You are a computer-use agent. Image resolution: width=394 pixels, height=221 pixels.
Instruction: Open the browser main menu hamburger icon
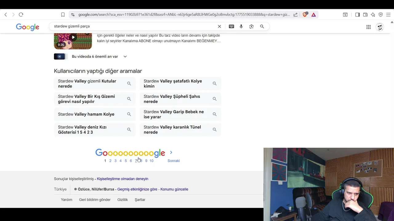[x=388, y=14]
